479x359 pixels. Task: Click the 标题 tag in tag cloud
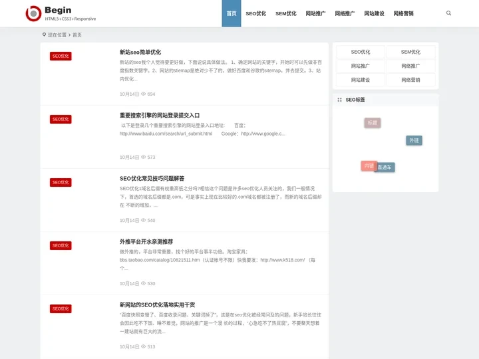373,123
